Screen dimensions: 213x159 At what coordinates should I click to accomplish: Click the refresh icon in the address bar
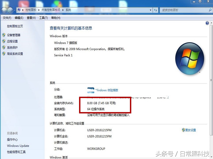pos(156,10)
